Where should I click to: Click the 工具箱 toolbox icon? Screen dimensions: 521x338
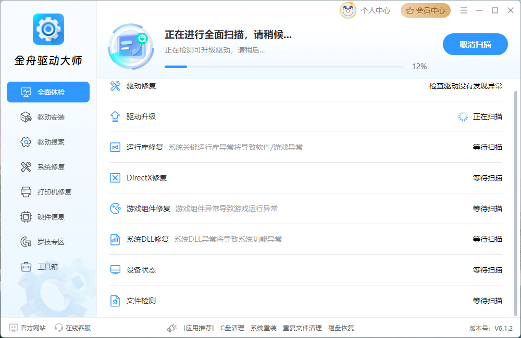click(x=26, y=266)
